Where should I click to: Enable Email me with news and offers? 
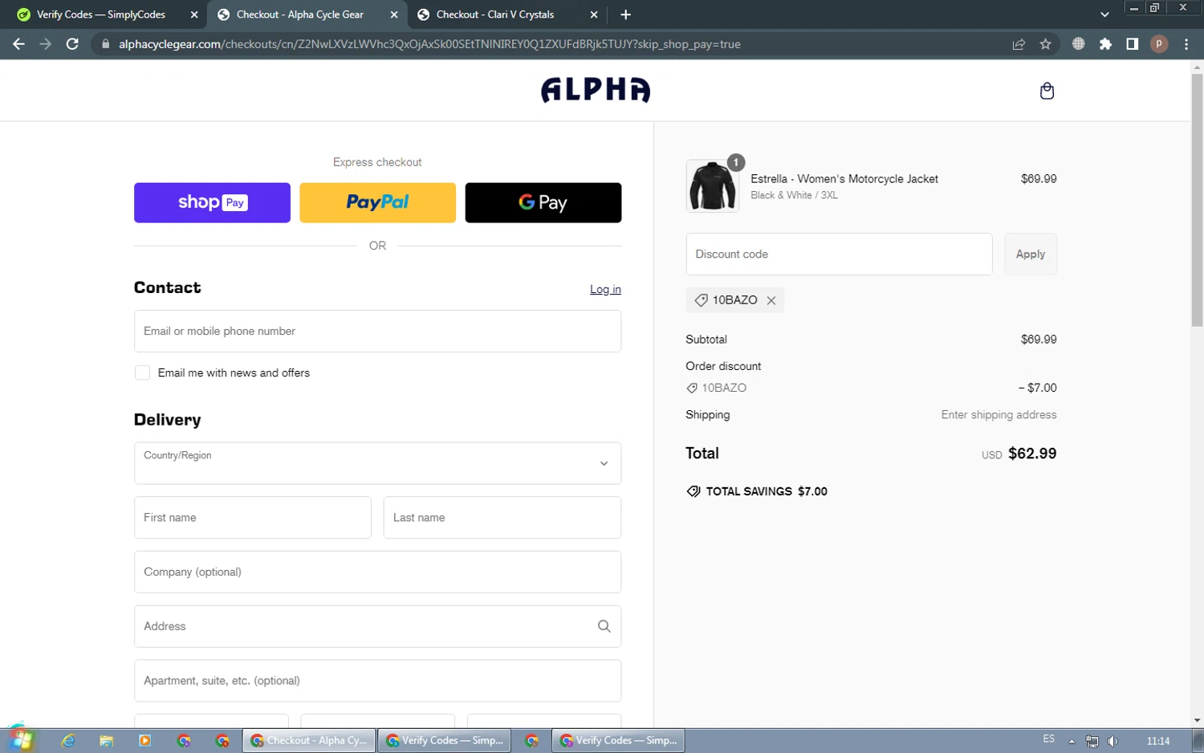pyautogui.click(x=142, y=372)
